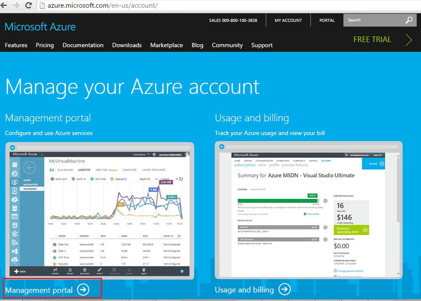Click the Connect icon in the VM command bar

(55, 270)
